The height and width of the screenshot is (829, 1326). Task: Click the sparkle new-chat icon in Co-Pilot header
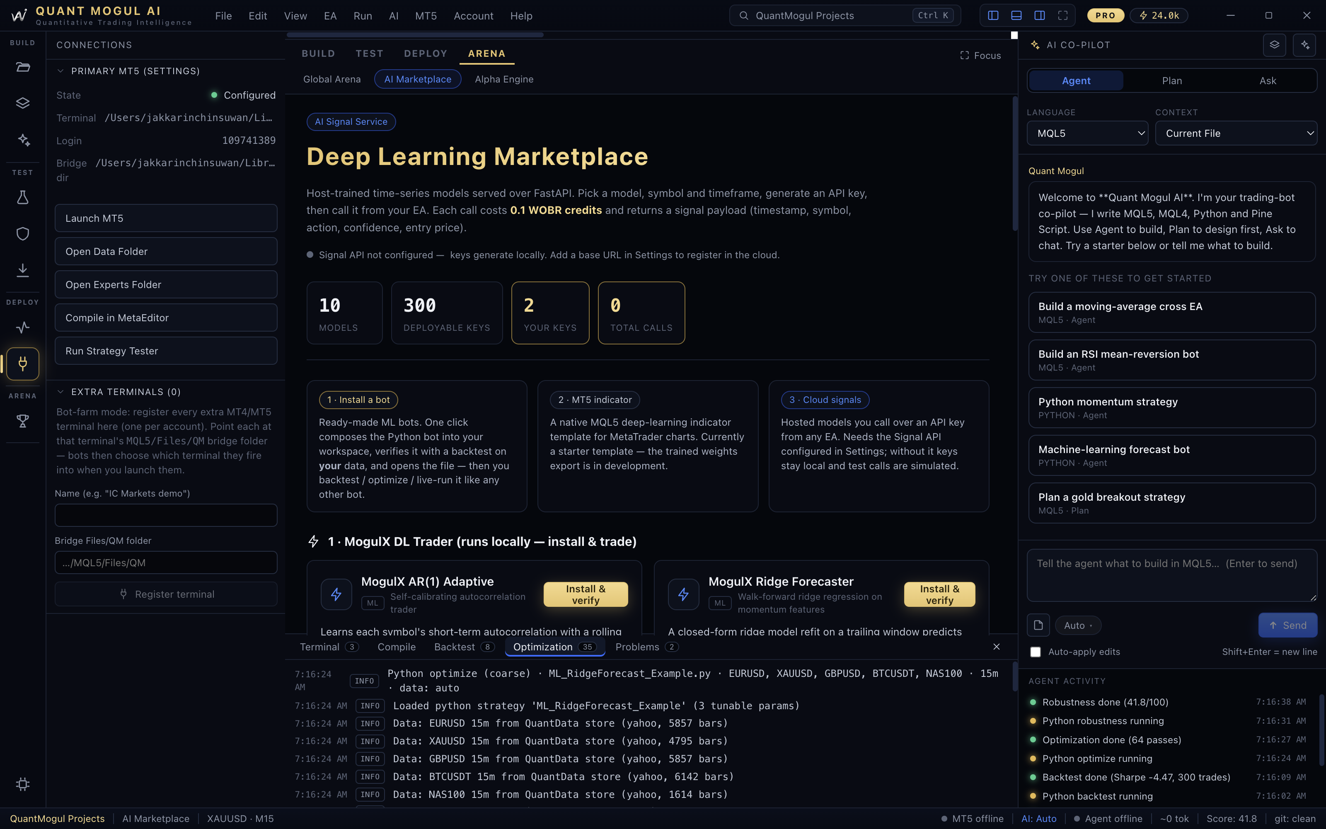pos(1304,45)
